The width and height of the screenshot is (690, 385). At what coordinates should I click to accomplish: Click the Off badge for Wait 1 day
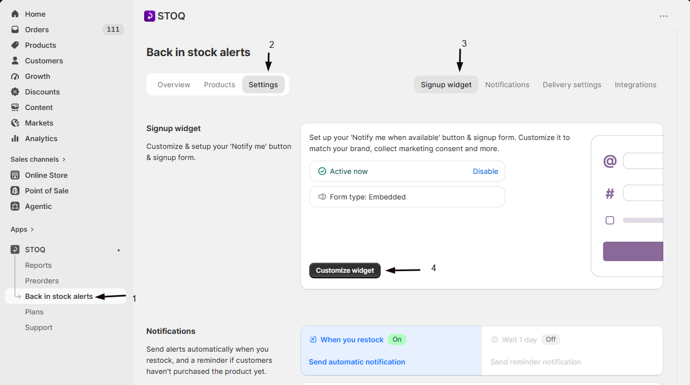pos(550,339)
